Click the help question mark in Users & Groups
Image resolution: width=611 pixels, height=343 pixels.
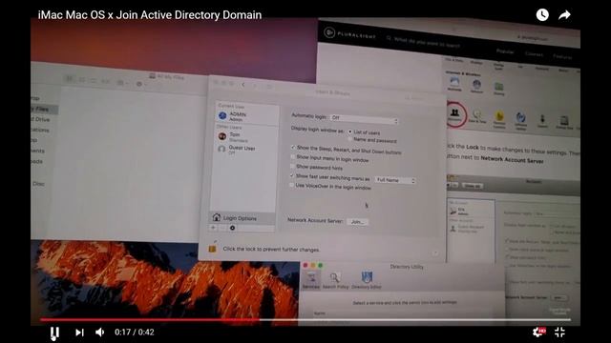435,253
